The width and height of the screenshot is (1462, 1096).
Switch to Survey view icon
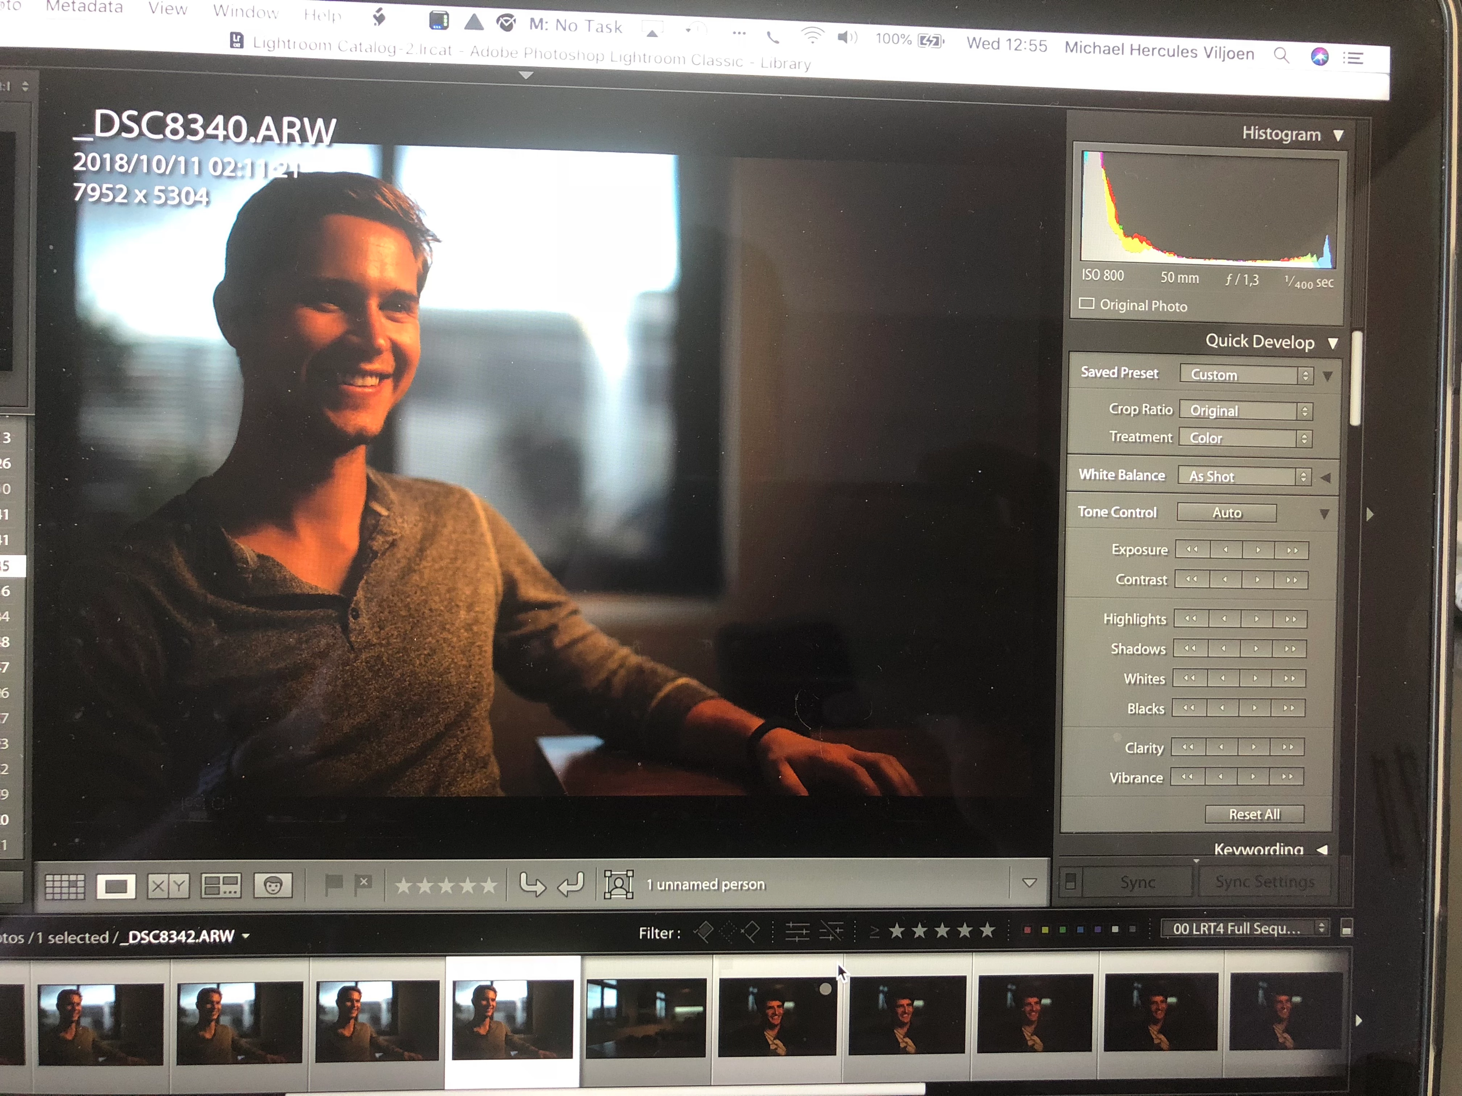(221, 885)
